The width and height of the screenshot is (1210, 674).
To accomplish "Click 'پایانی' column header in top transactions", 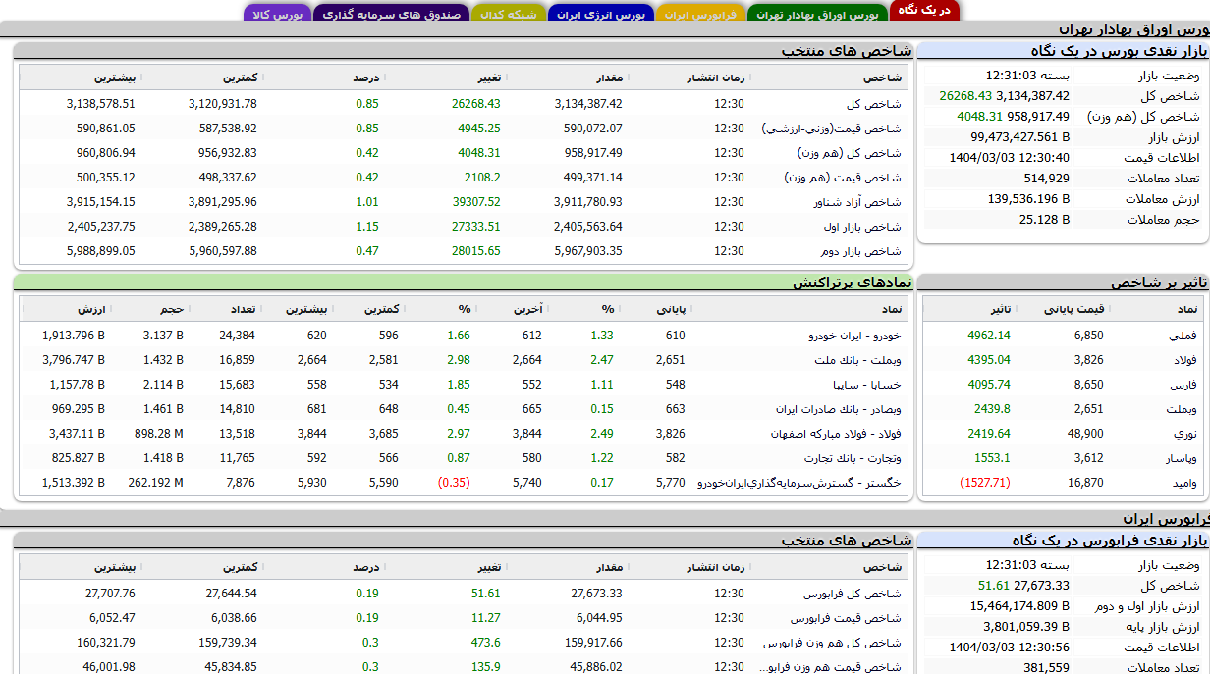I will 672,310.
